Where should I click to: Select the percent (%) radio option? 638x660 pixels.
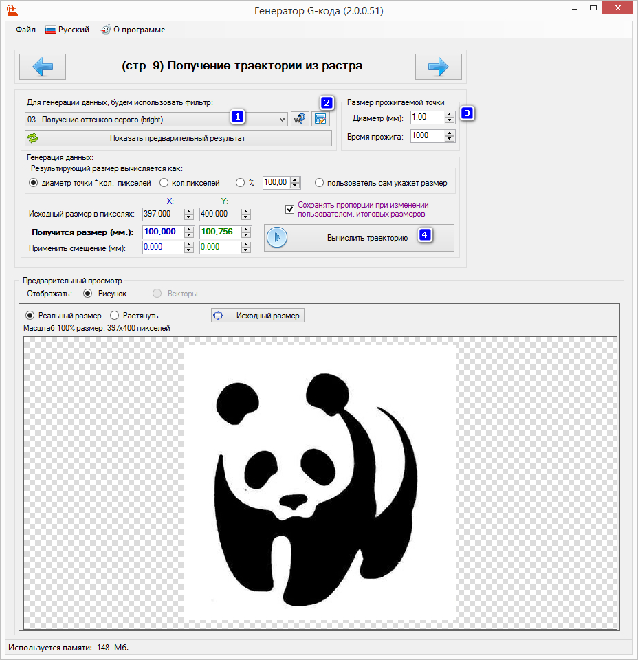241,183
